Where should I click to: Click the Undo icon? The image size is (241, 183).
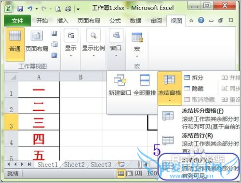tap(30, 8)
